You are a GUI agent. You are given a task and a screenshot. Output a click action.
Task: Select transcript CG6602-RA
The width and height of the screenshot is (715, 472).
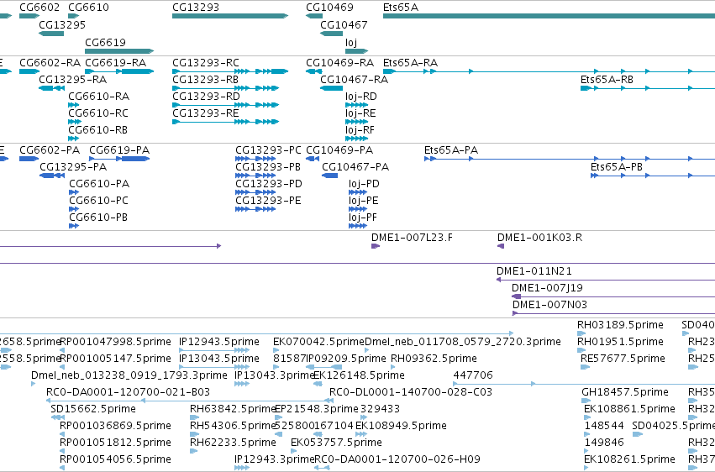pyautogui.click(x=50, y=62)
